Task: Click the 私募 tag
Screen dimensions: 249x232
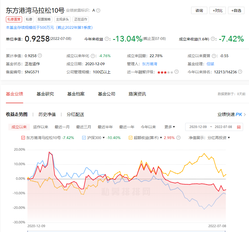Action: click(29, 19)
